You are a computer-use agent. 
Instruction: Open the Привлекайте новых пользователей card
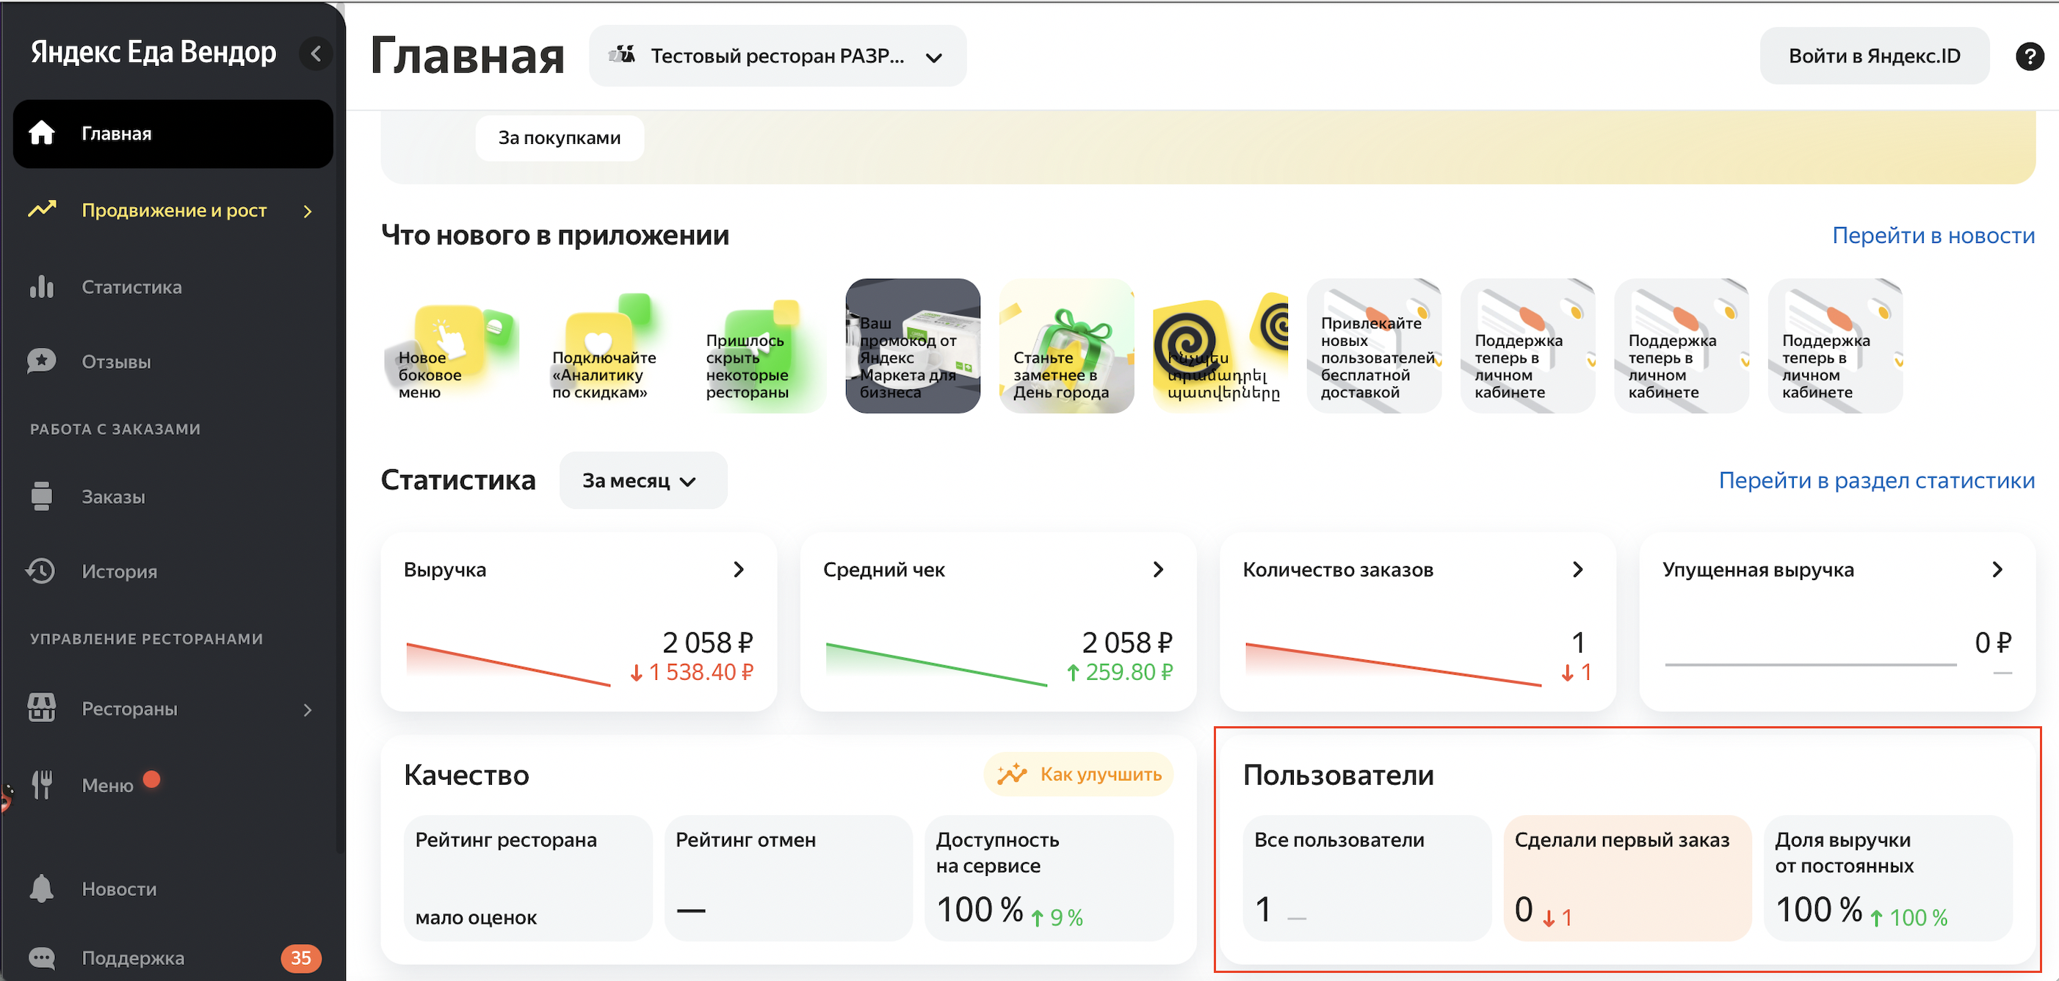1374,345
